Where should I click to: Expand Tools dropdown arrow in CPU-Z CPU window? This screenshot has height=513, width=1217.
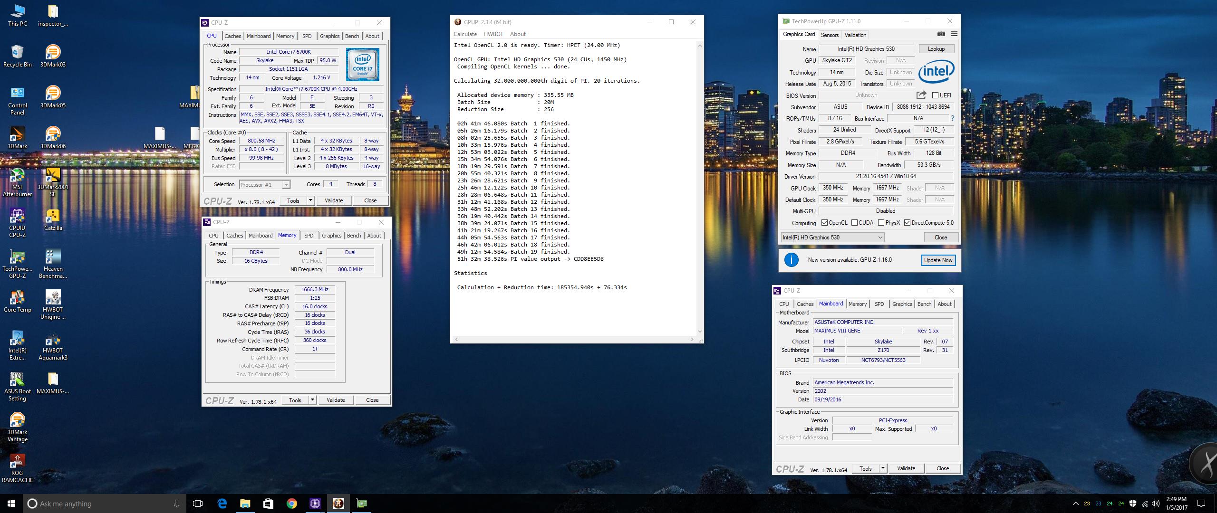[310, 200]
